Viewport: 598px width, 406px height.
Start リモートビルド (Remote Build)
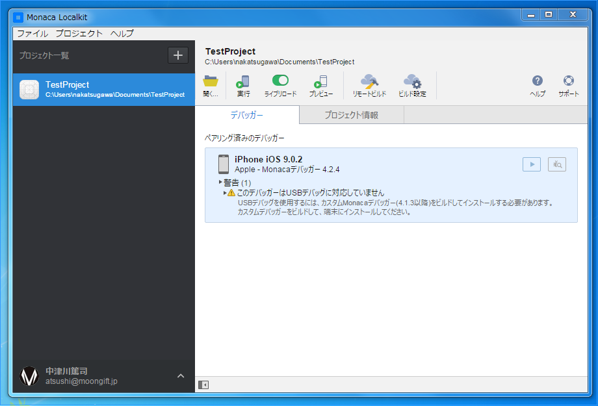click(369, 82)
